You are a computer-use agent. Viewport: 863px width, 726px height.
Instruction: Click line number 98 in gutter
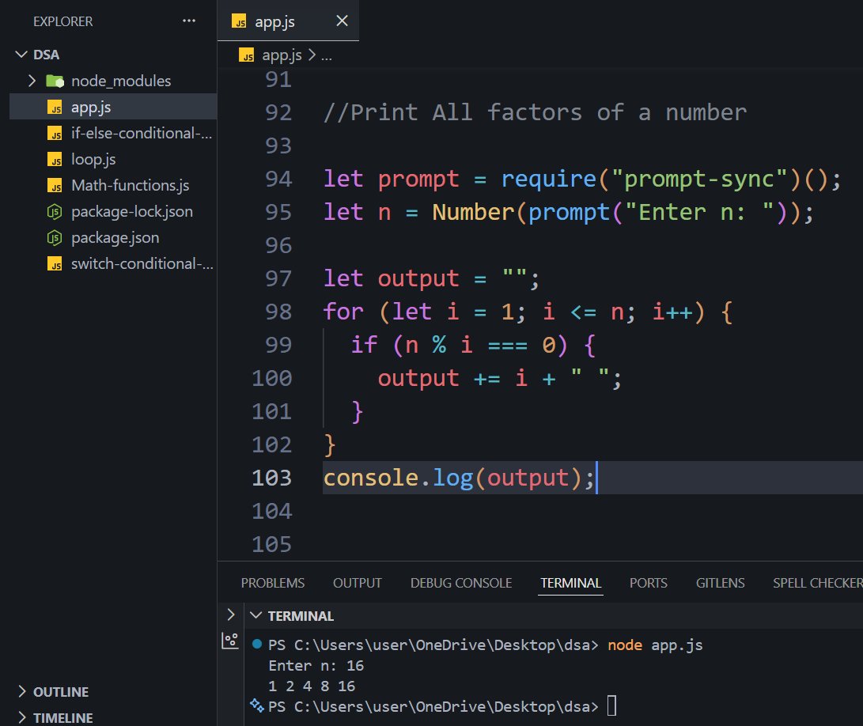[x=278, y=312]
